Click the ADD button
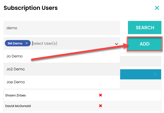The height and width of the screenshot is (113, 164). [x=145, y=44]
